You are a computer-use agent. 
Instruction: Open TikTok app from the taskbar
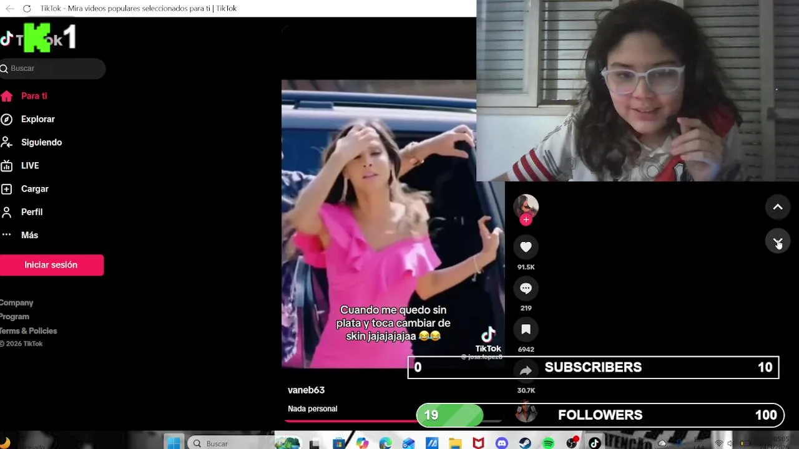pyautogui.click(x=594, y=443)
